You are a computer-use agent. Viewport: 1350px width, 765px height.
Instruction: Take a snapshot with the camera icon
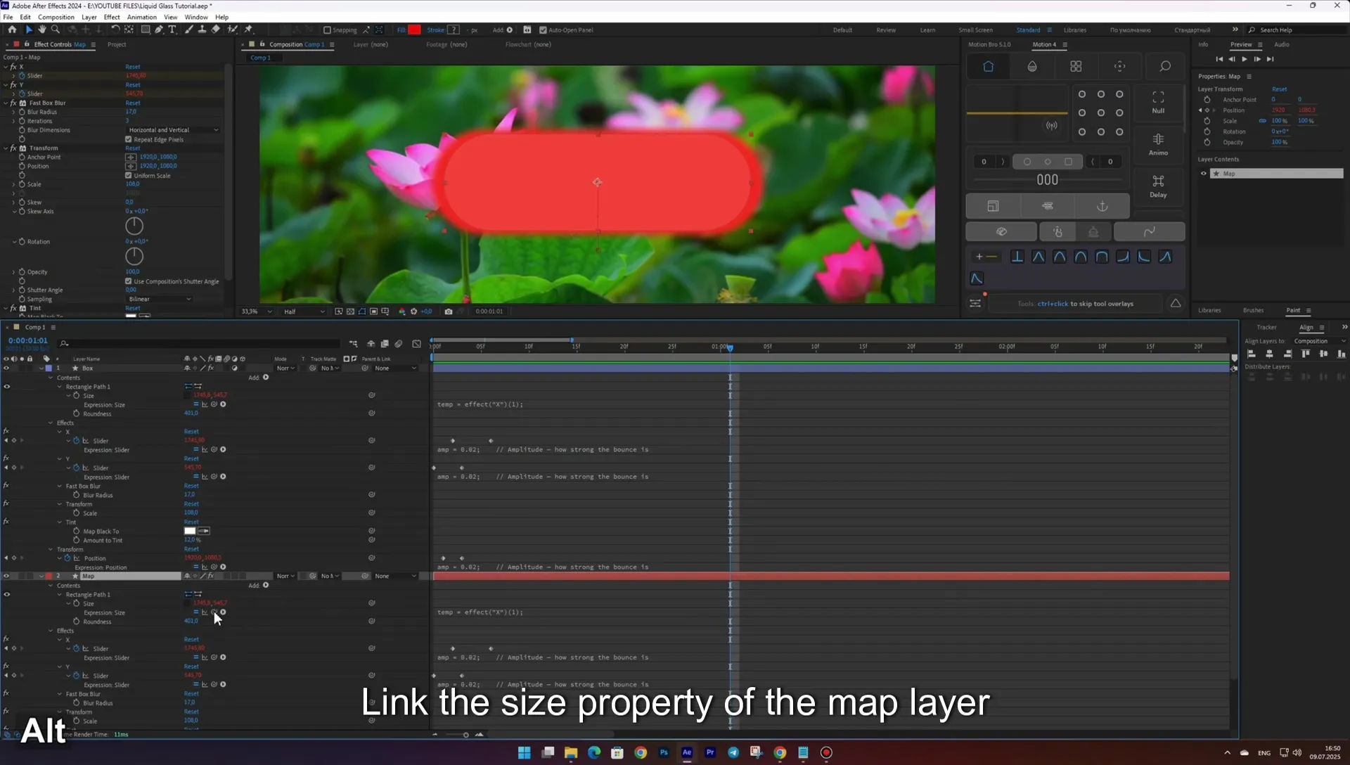point(449,311)
